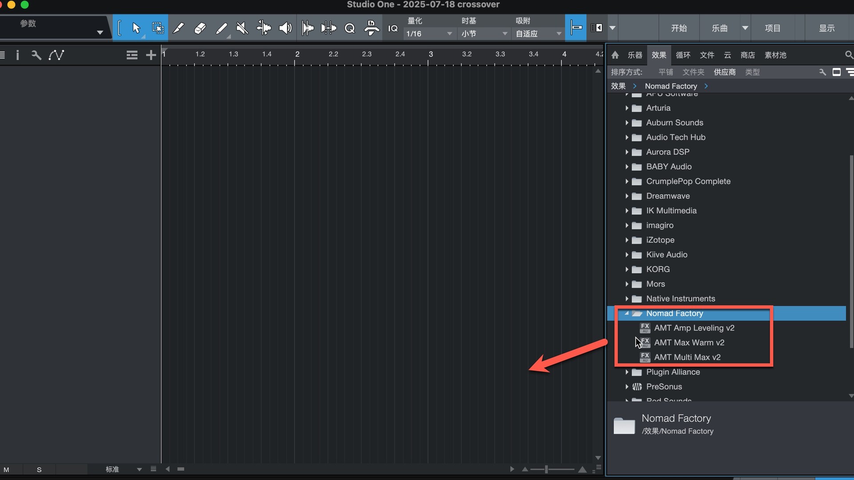This screenshot has width=854, height=480.
Task: Click the 开始 start page button
Action: pyautogui.click(x=679, y=28)
